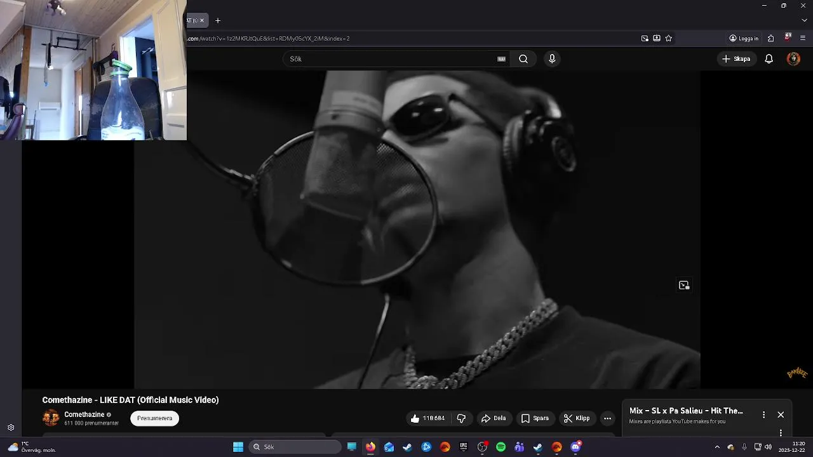This screenshot has height=457, width=813.
Task: Pause the playing music video frame
Action: tap(417, 229)
